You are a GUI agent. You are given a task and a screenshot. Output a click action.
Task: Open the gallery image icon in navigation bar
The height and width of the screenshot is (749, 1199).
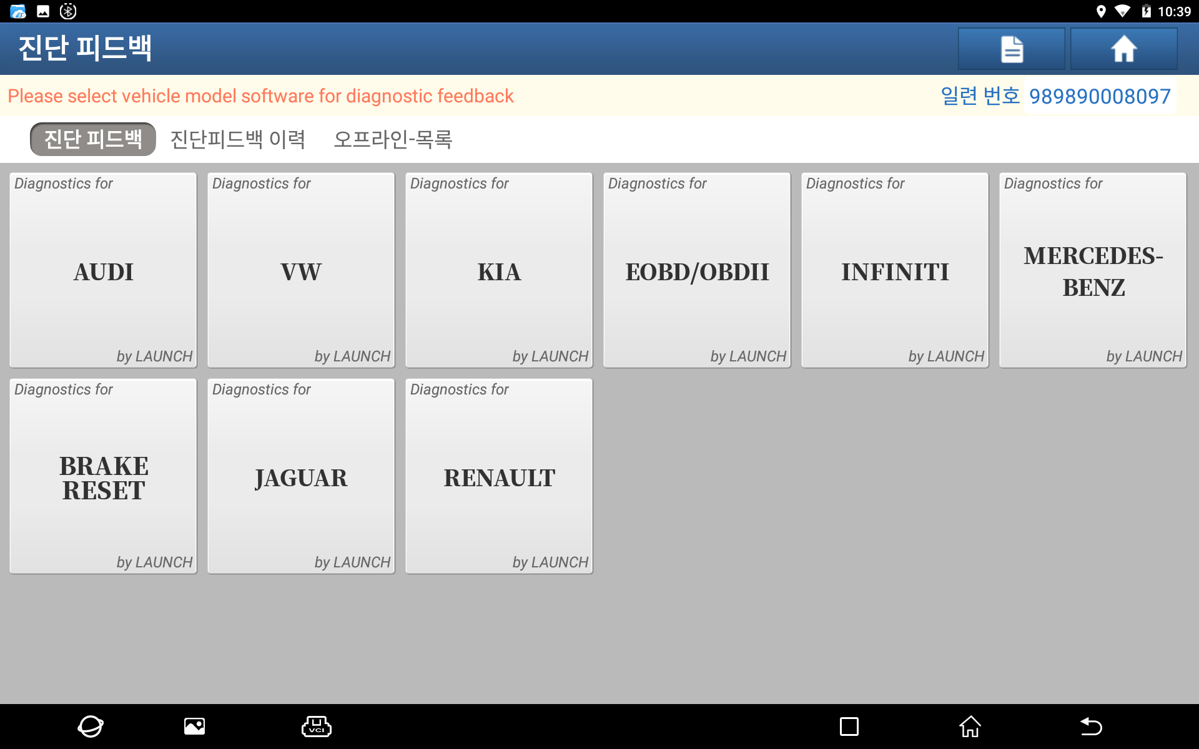pos(195,727)
